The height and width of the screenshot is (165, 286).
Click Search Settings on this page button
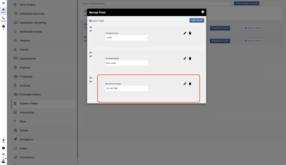[x=246, y=3]
